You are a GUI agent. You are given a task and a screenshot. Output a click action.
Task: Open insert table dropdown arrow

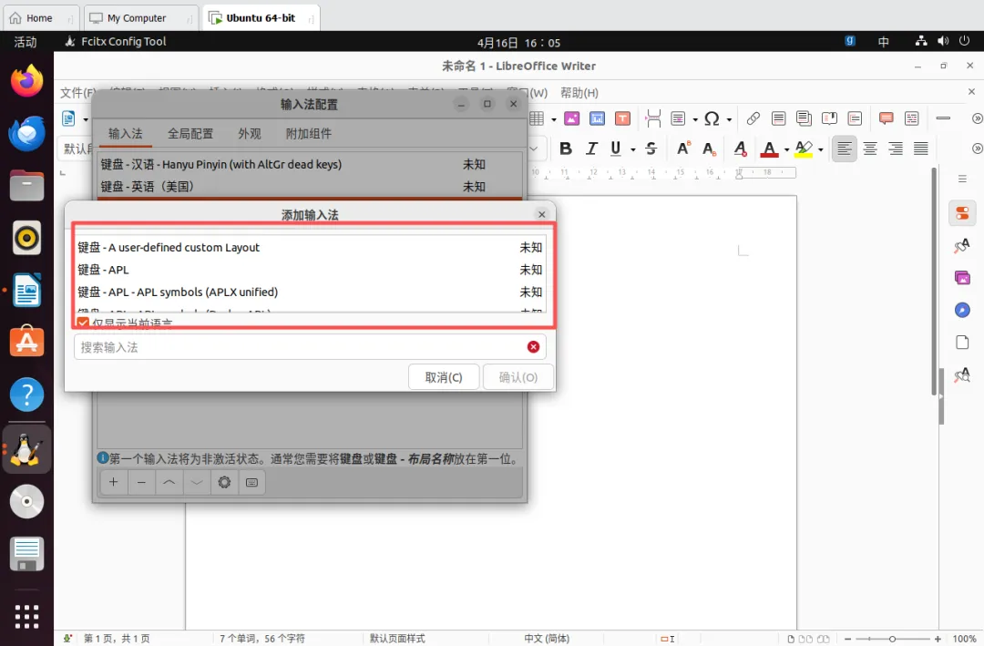click(554, 118)
